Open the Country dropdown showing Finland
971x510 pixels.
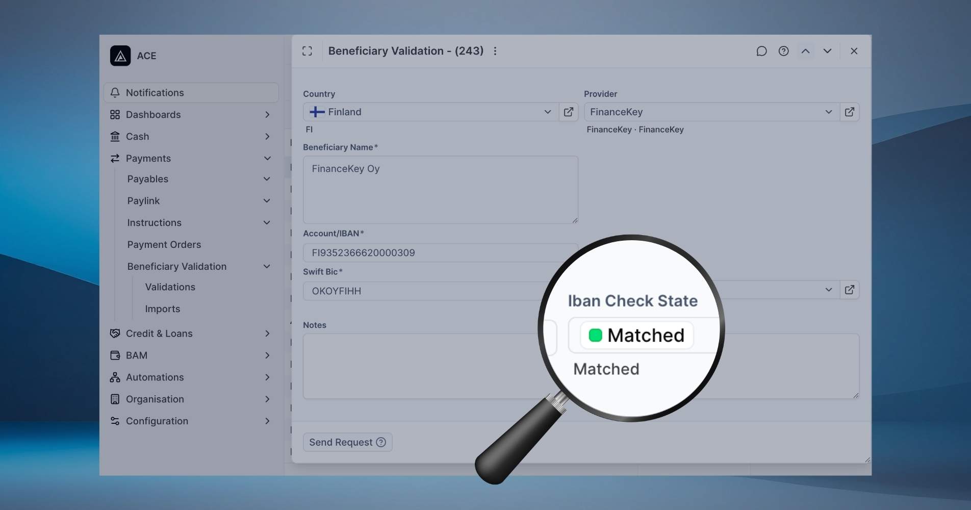[x=547, y=112]
